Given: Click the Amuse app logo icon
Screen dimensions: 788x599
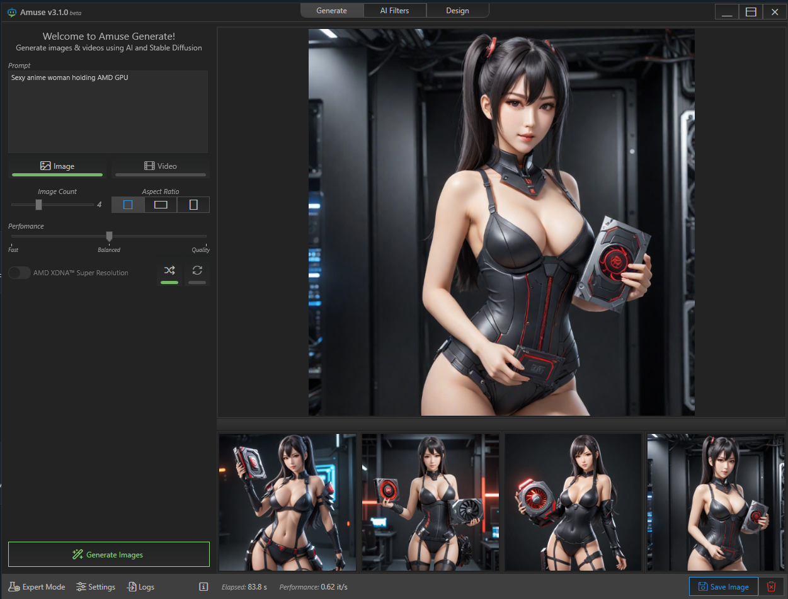Looking at the screenshot, I should coord(11,12).
